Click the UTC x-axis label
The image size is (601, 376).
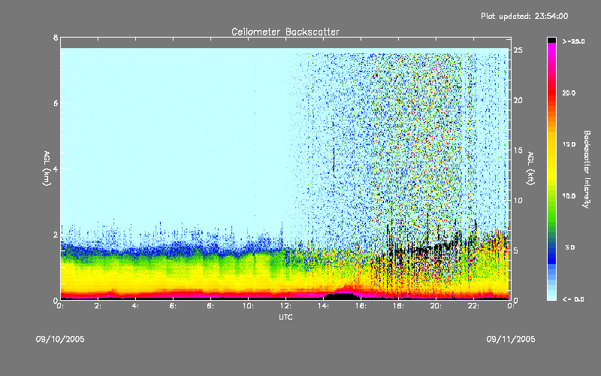[x=285, y=317]
